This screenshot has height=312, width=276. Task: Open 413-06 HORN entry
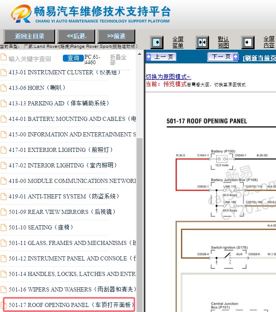[37, 88]
